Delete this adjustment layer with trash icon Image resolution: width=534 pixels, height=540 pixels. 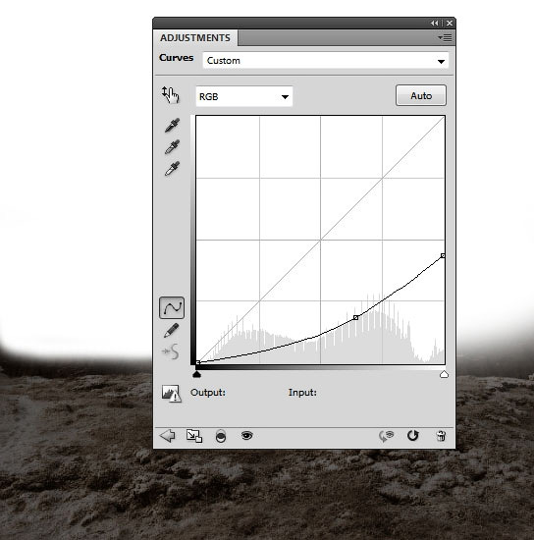[x=441, y=436]
